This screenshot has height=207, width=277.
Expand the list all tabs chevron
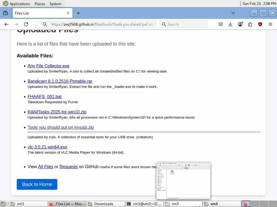coord(233,13)
